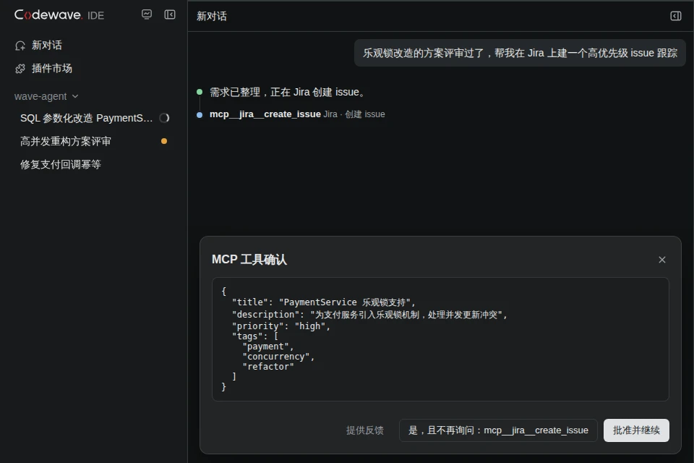Viewport: 694px width, 463px height.
Task: Click the "concurrency" tag value
Action: [x=278, y=357]
